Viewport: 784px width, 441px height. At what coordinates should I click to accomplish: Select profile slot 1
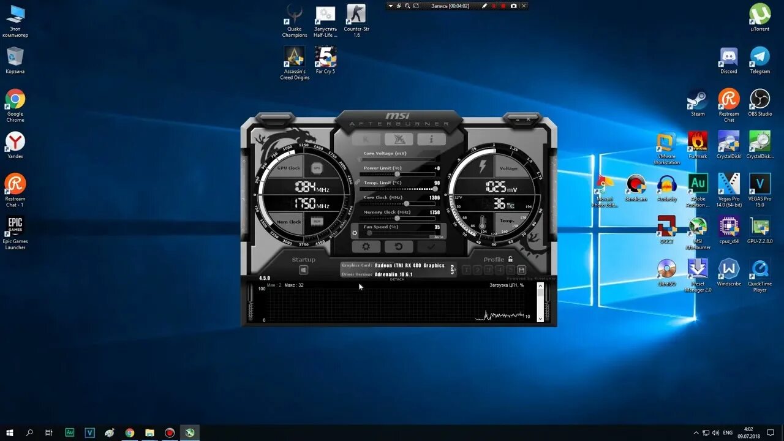click(467, 270)
